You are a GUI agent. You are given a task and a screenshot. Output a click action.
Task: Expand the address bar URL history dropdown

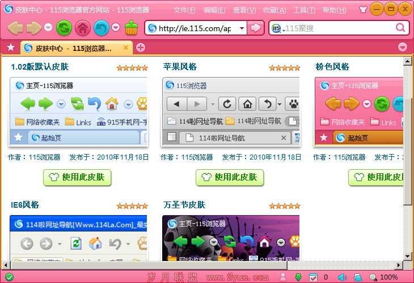242,28
